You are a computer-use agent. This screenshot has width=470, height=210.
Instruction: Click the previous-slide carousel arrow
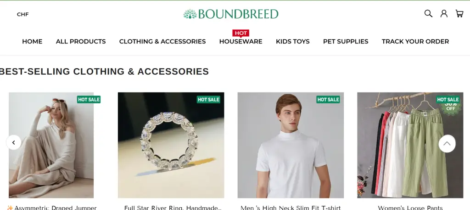pos(13,142)
